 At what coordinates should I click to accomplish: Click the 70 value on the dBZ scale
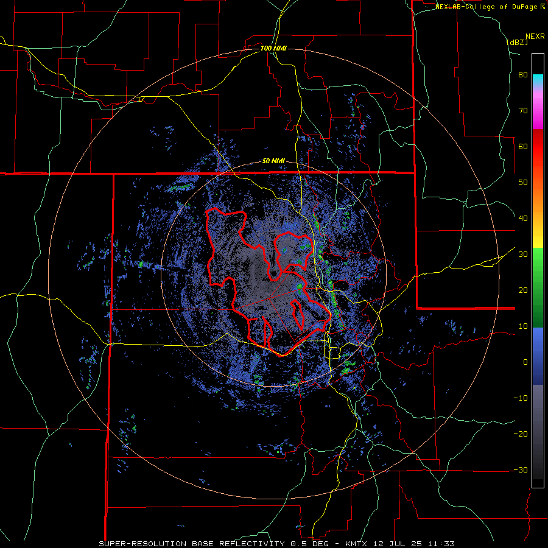point(523,111)
